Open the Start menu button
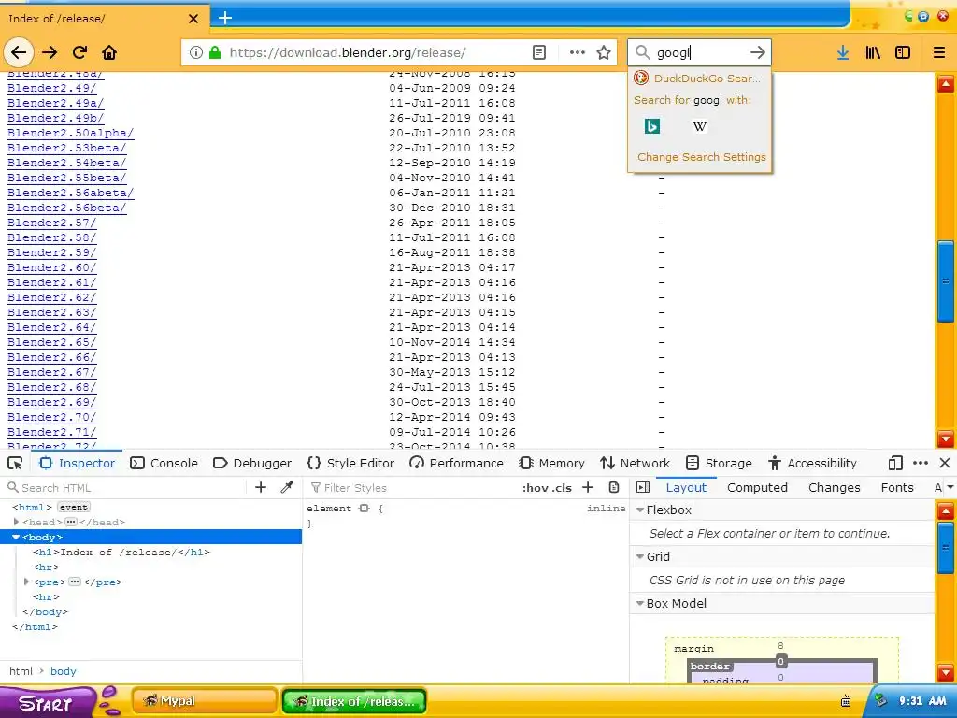Viewport: 957px width, 718px height. [48, 703]
